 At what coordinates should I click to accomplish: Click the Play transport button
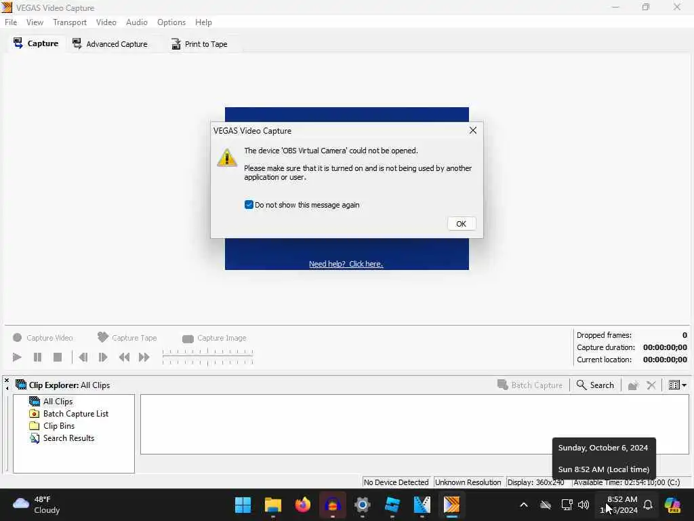tap(17, 357)
